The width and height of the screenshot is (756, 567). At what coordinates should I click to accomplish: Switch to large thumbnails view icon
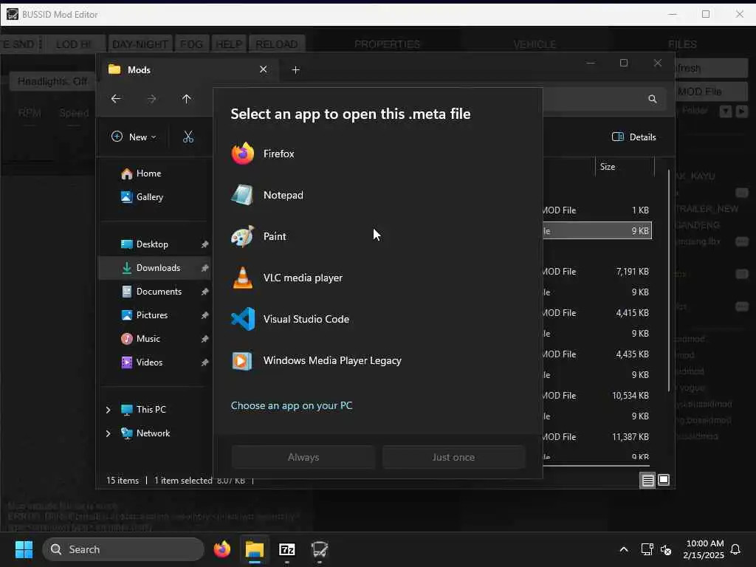[x=664, y=480]
